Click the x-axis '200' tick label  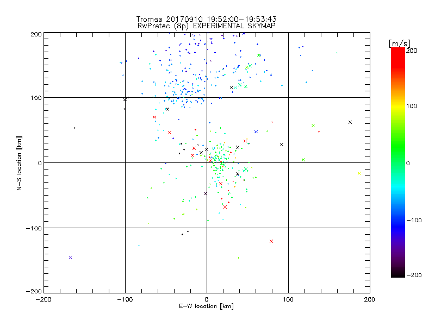point(370,299)
